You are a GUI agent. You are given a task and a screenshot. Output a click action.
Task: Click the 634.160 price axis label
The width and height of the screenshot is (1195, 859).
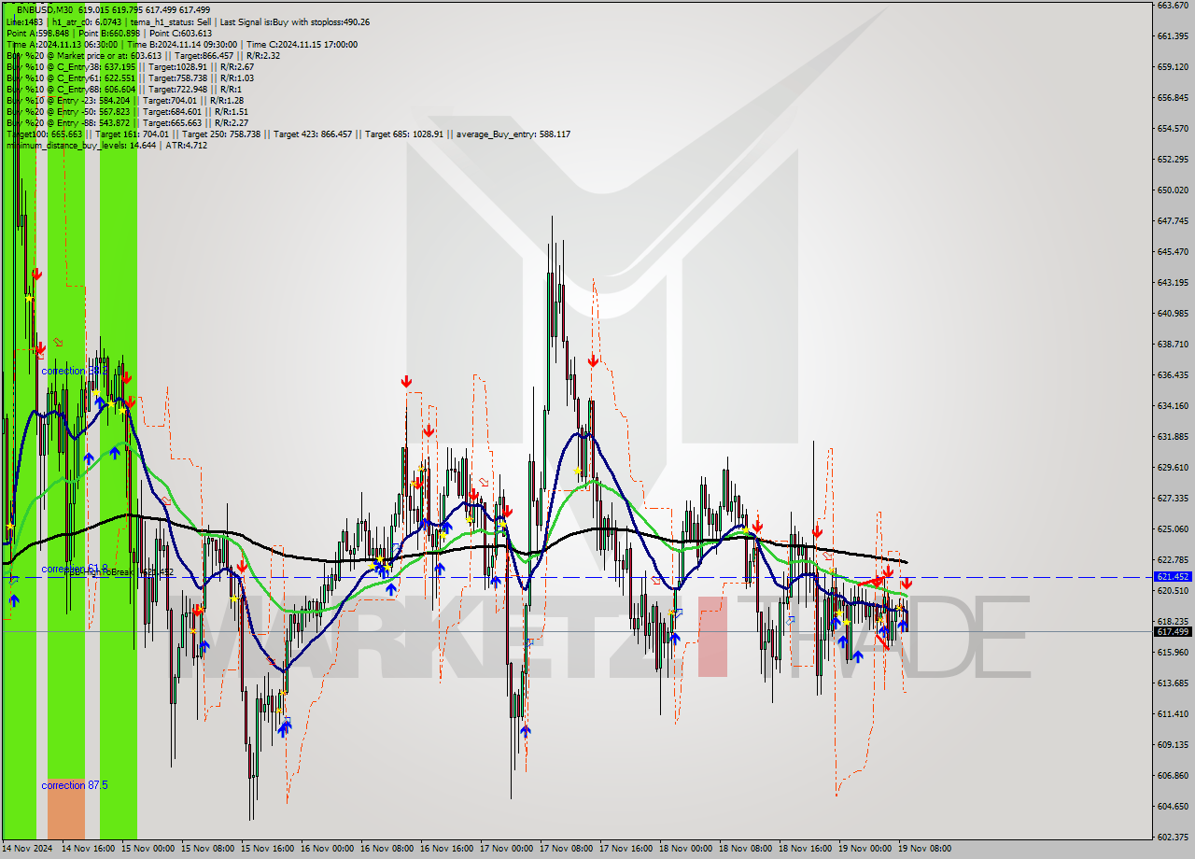[x=1173, y=405]
